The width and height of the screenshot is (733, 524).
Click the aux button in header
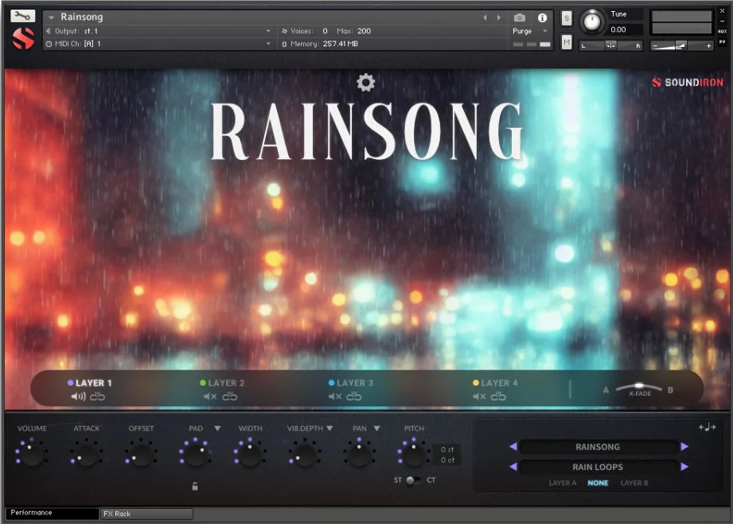point(722,31)
